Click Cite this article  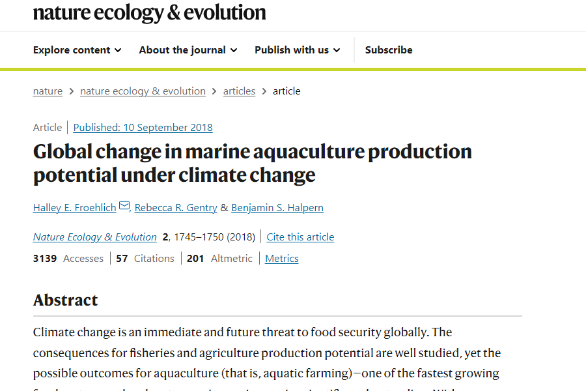300,237
